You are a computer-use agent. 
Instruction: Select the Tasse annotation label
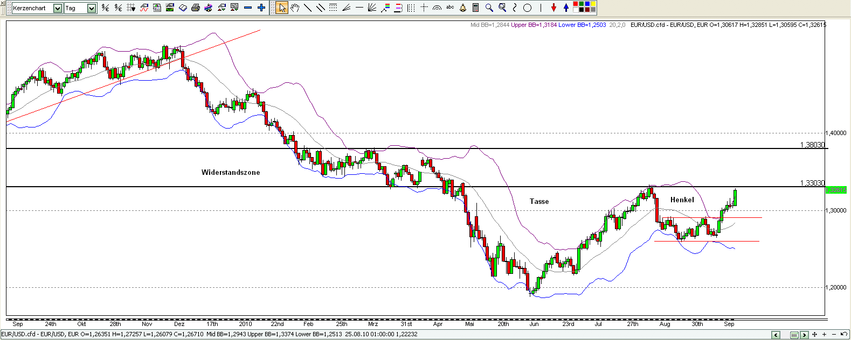tap(539, 201)
